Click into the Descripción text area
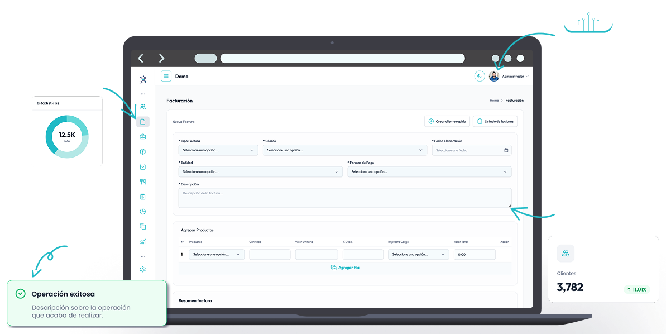This screenshot has width=666, height=334. pos(344,198)
